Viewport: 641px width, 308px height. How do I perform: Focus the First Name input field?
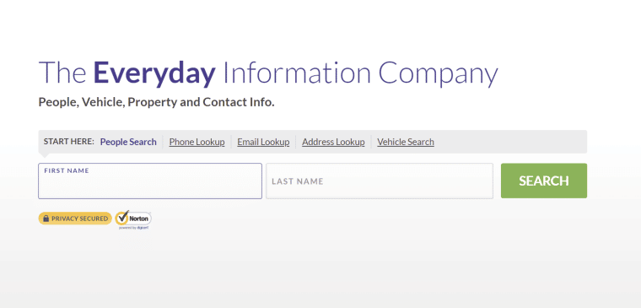[150, 181]
